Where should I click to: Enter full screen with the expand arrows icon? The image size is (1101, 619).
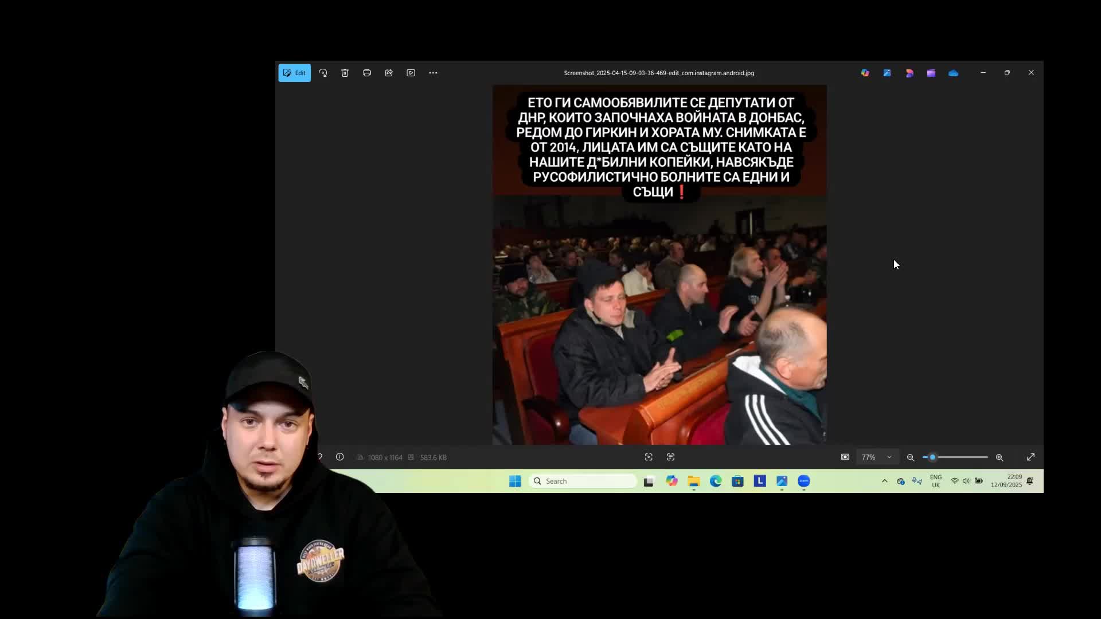[1030, 457]
